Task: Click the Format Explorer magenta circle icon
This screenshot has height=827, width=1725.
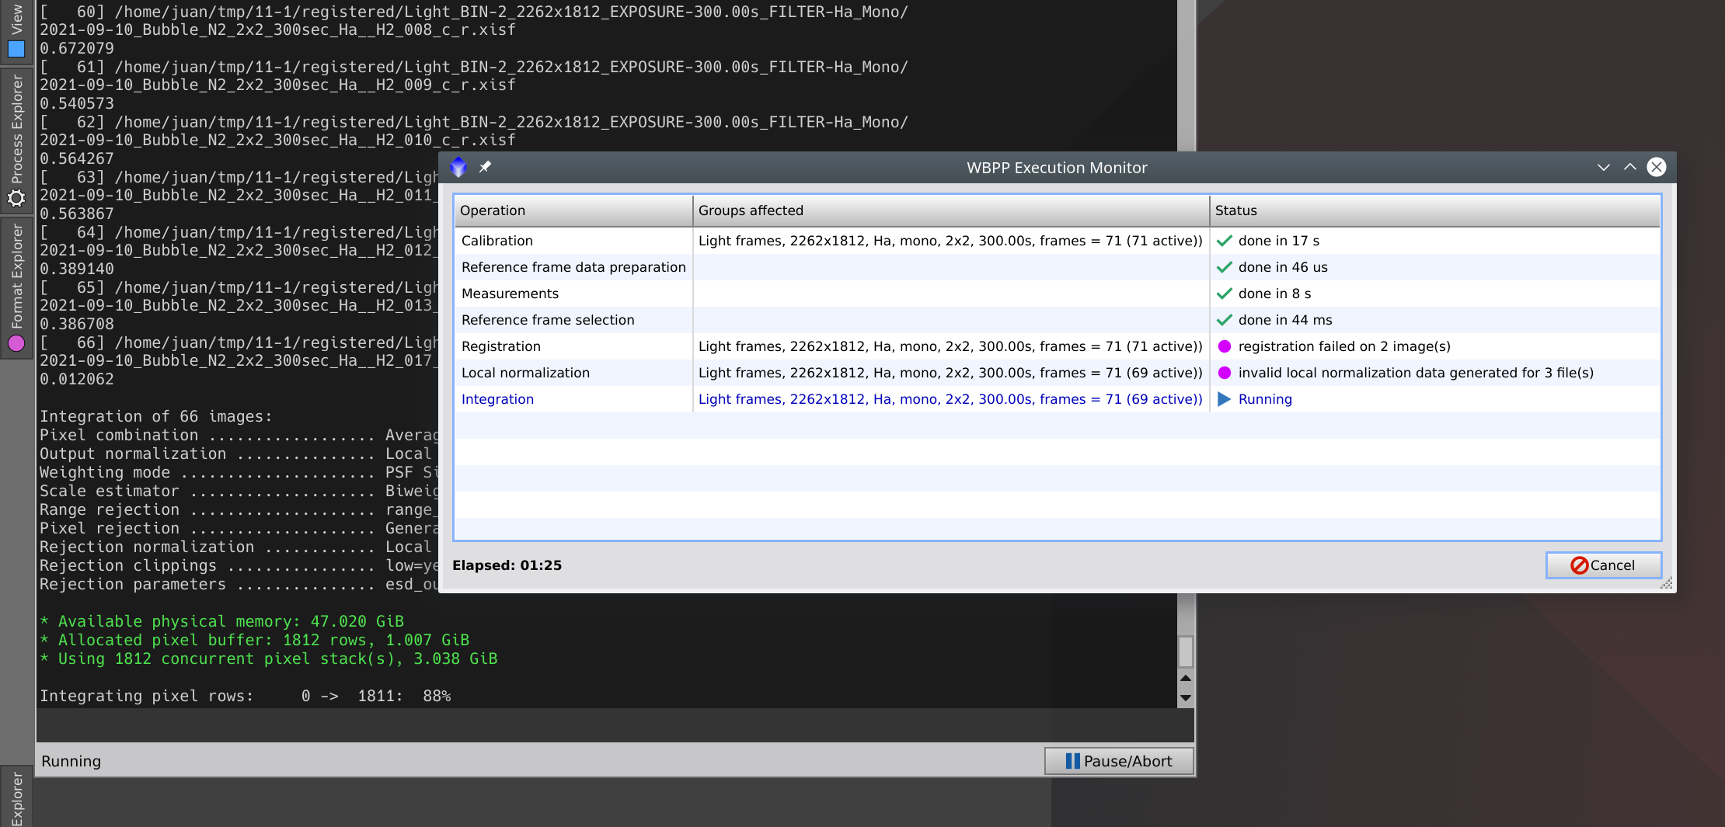Action: tap(16, 343)
